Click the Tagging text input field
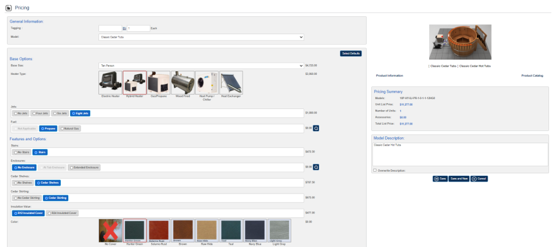Screen dimensions: 556x247 click(110, 28)
